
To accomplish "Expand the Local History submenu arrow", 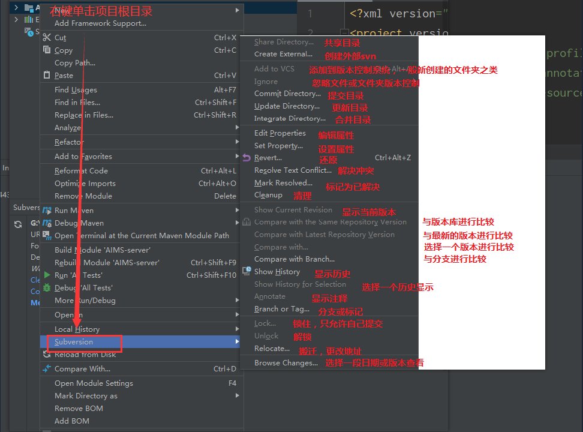I will [237, 329].
